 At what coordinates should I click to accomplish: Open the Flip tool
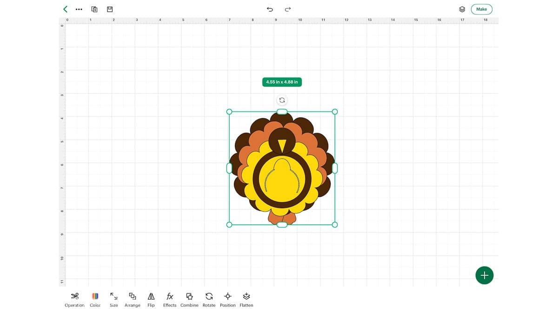(151, 300)
